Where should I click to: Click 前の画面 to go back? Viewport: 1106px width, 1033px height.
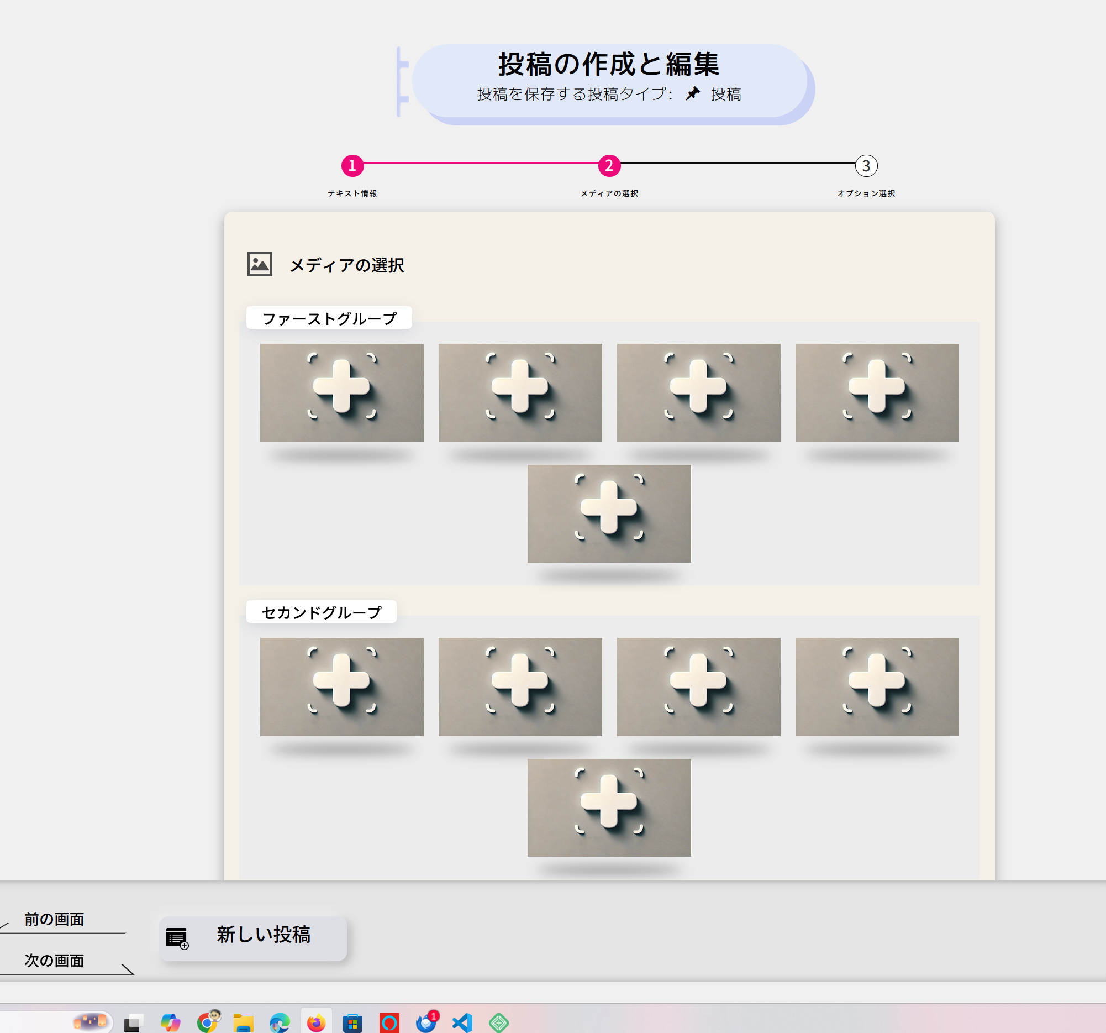(x=55, y=920)
